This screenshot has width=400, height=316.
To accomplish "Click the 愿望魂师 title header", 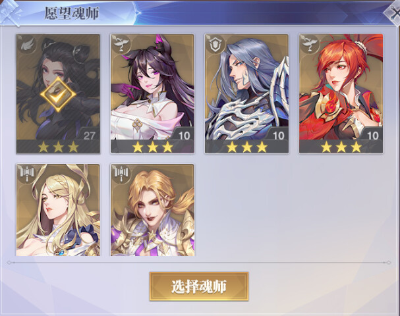I will click(x=72, y=13).
